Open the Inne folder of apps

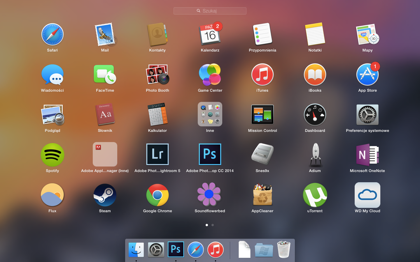tap(210, 114)
